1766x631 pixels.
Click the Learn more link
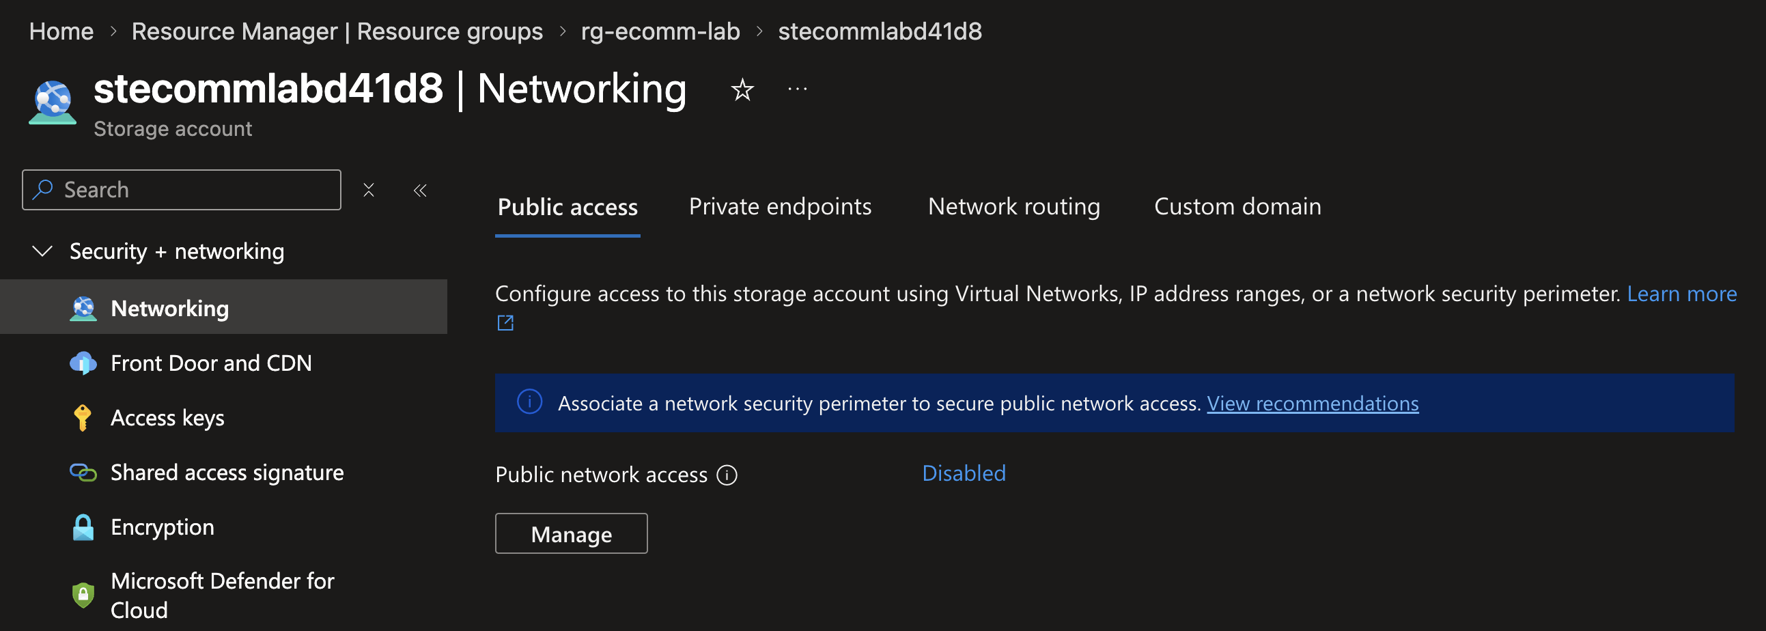1682,294
